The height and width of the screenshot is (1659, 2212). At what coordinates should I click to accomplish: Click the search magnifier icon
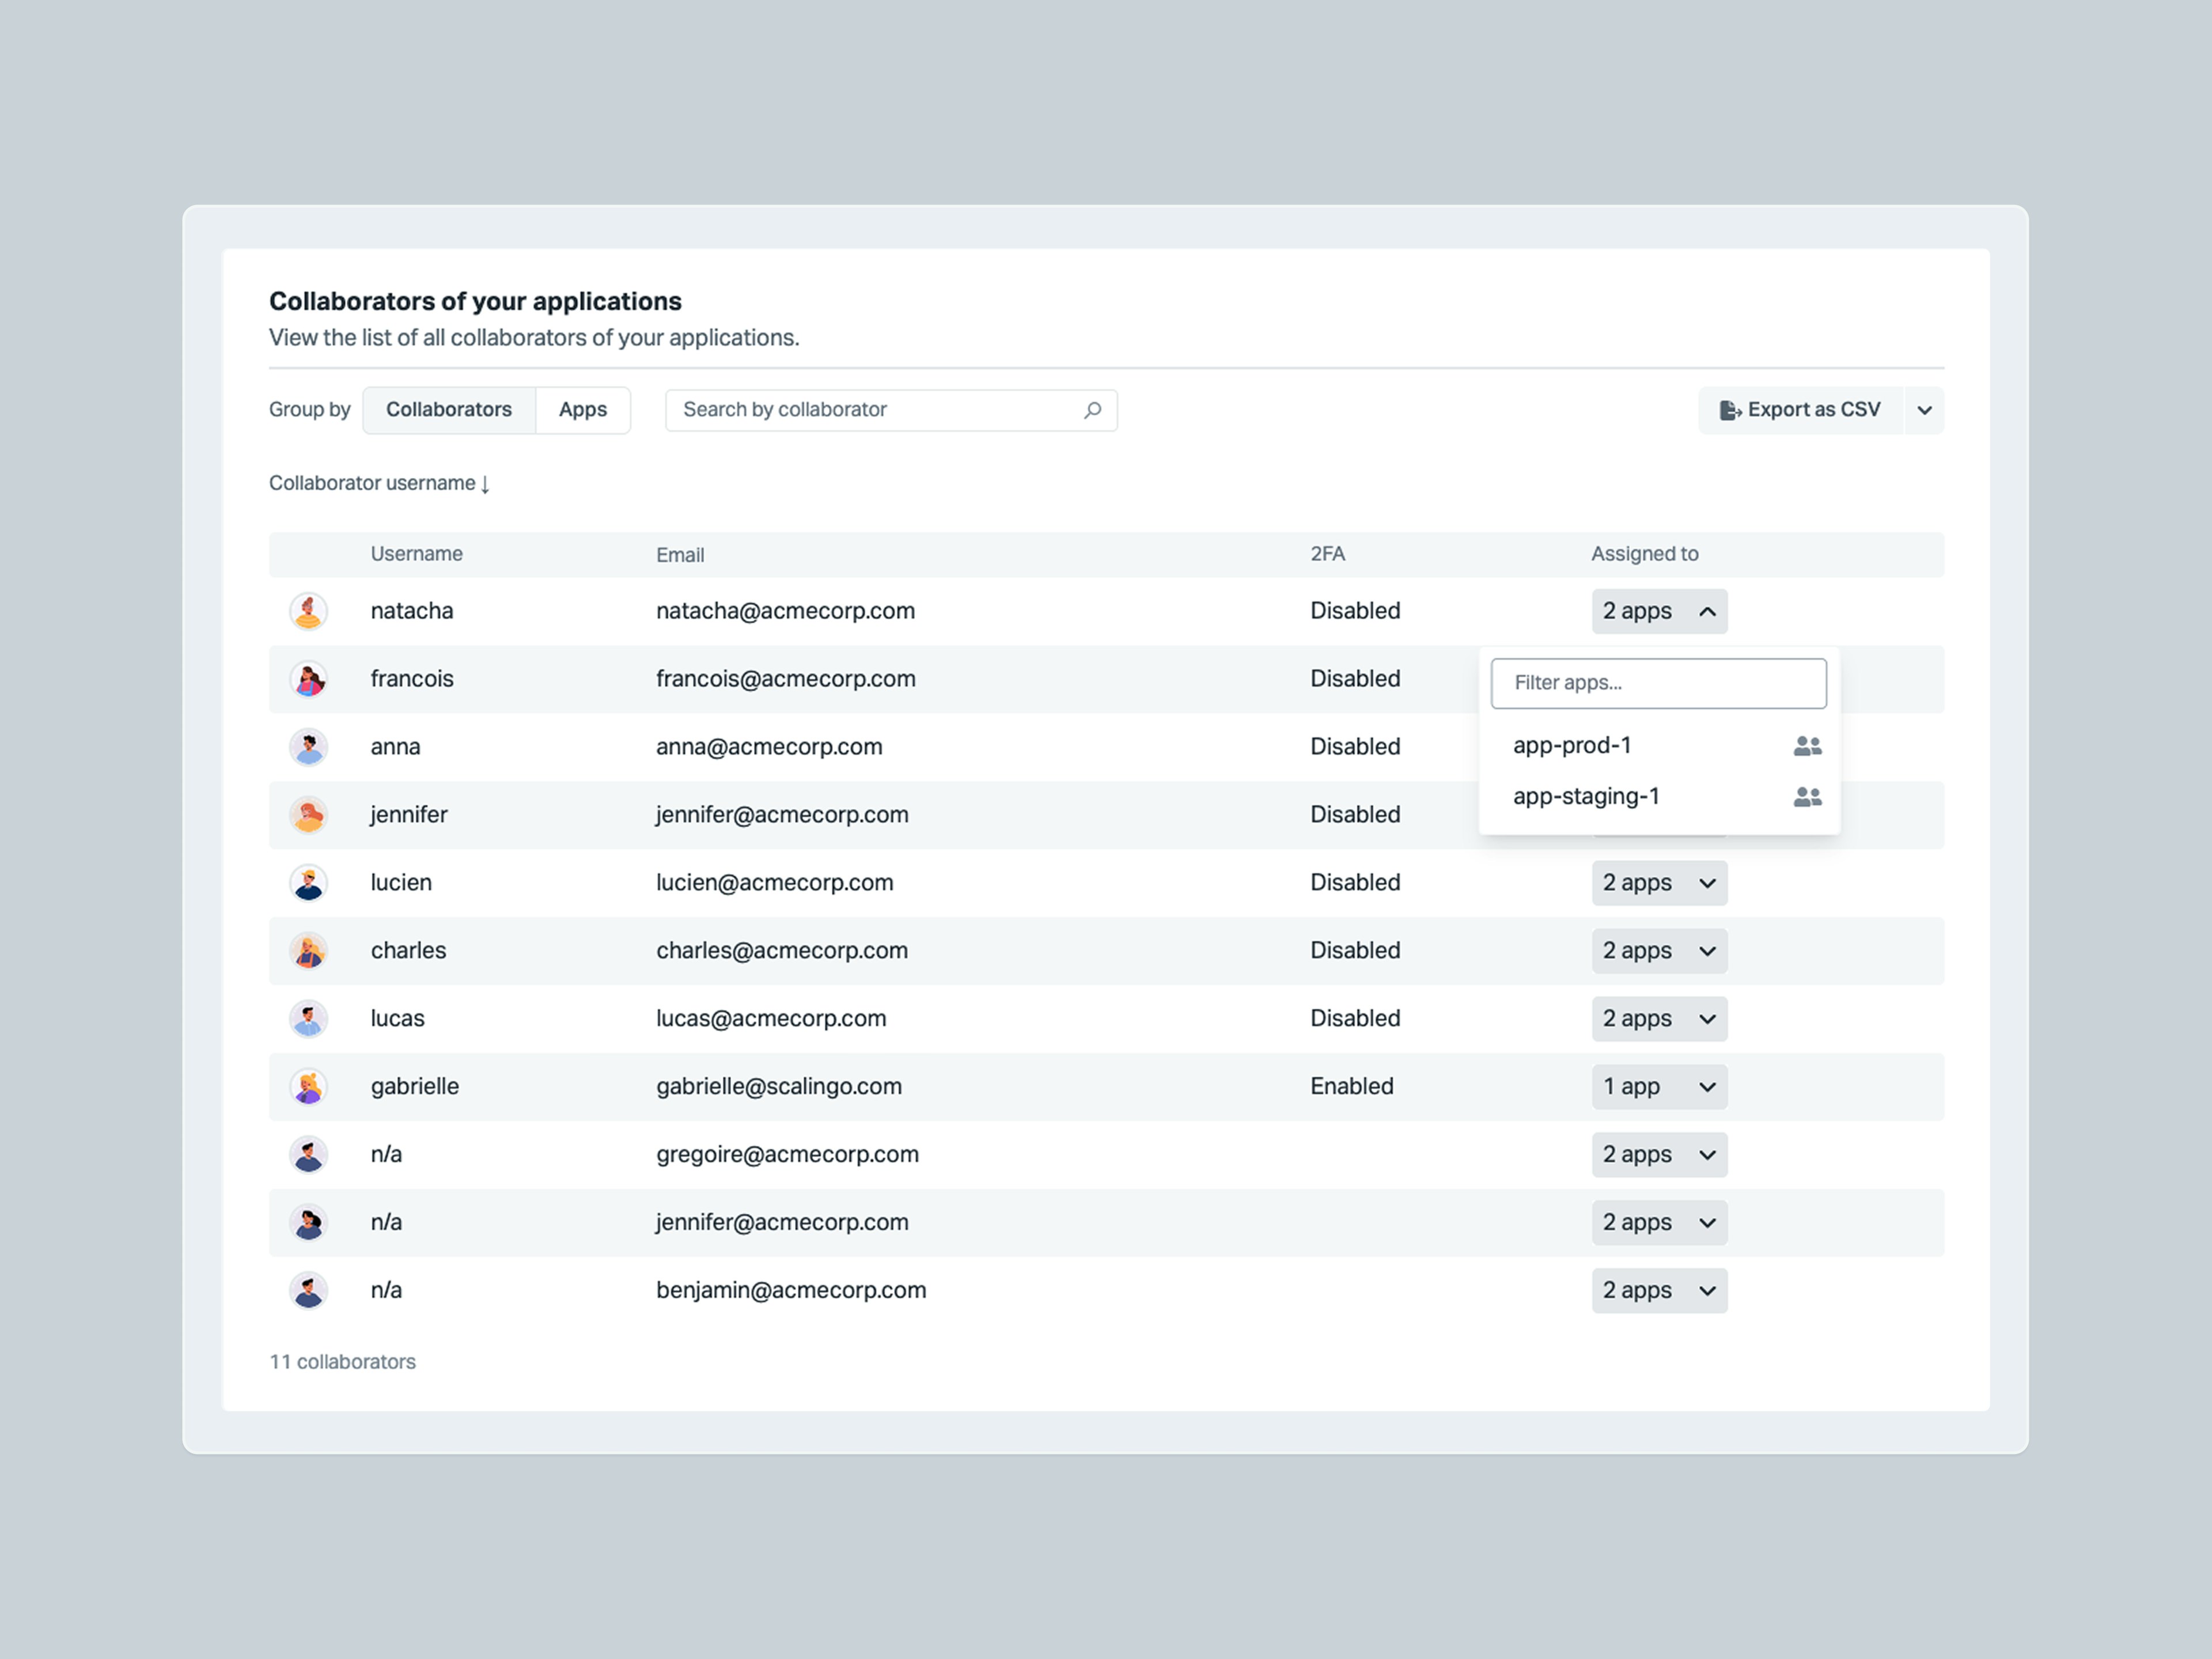pos(1092,410)
